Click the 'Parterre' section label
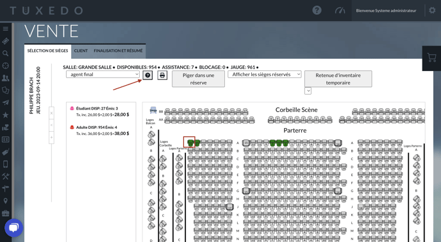Screen dimensions: 441x242 click(x=295, y=131)
